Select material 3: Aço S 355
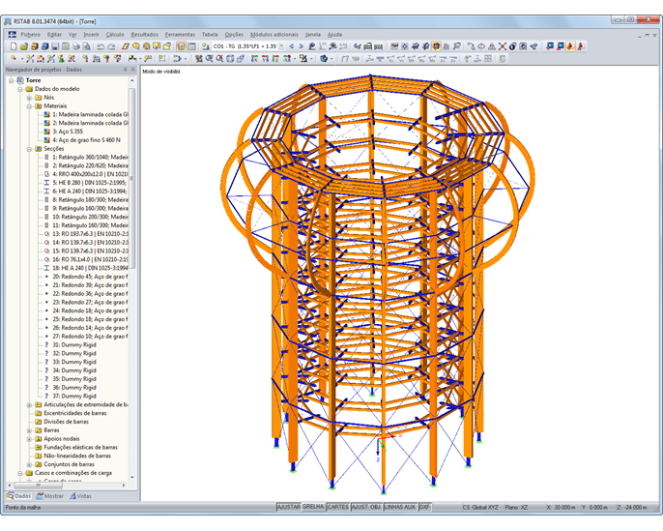663x531 pixels. tap(68, 132)
